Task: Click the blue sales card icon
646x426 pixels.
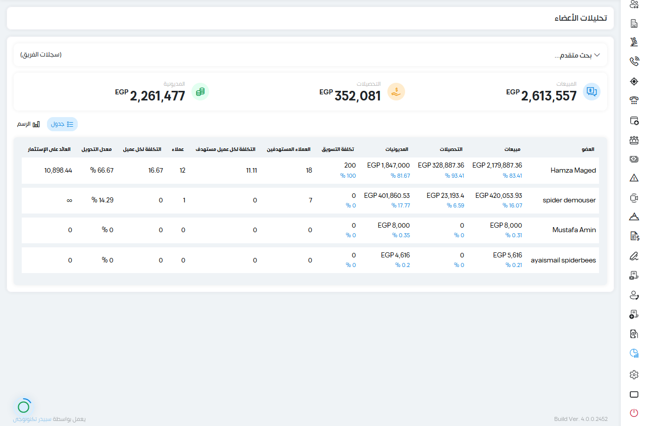Action: [x=591, y=91]
